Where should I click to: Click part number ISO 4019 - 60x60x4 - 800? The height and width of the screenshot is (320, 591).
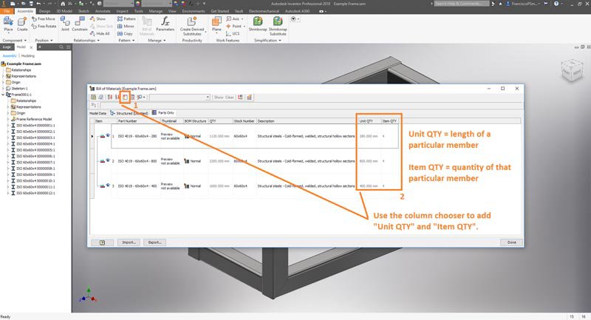coord(137,161)
